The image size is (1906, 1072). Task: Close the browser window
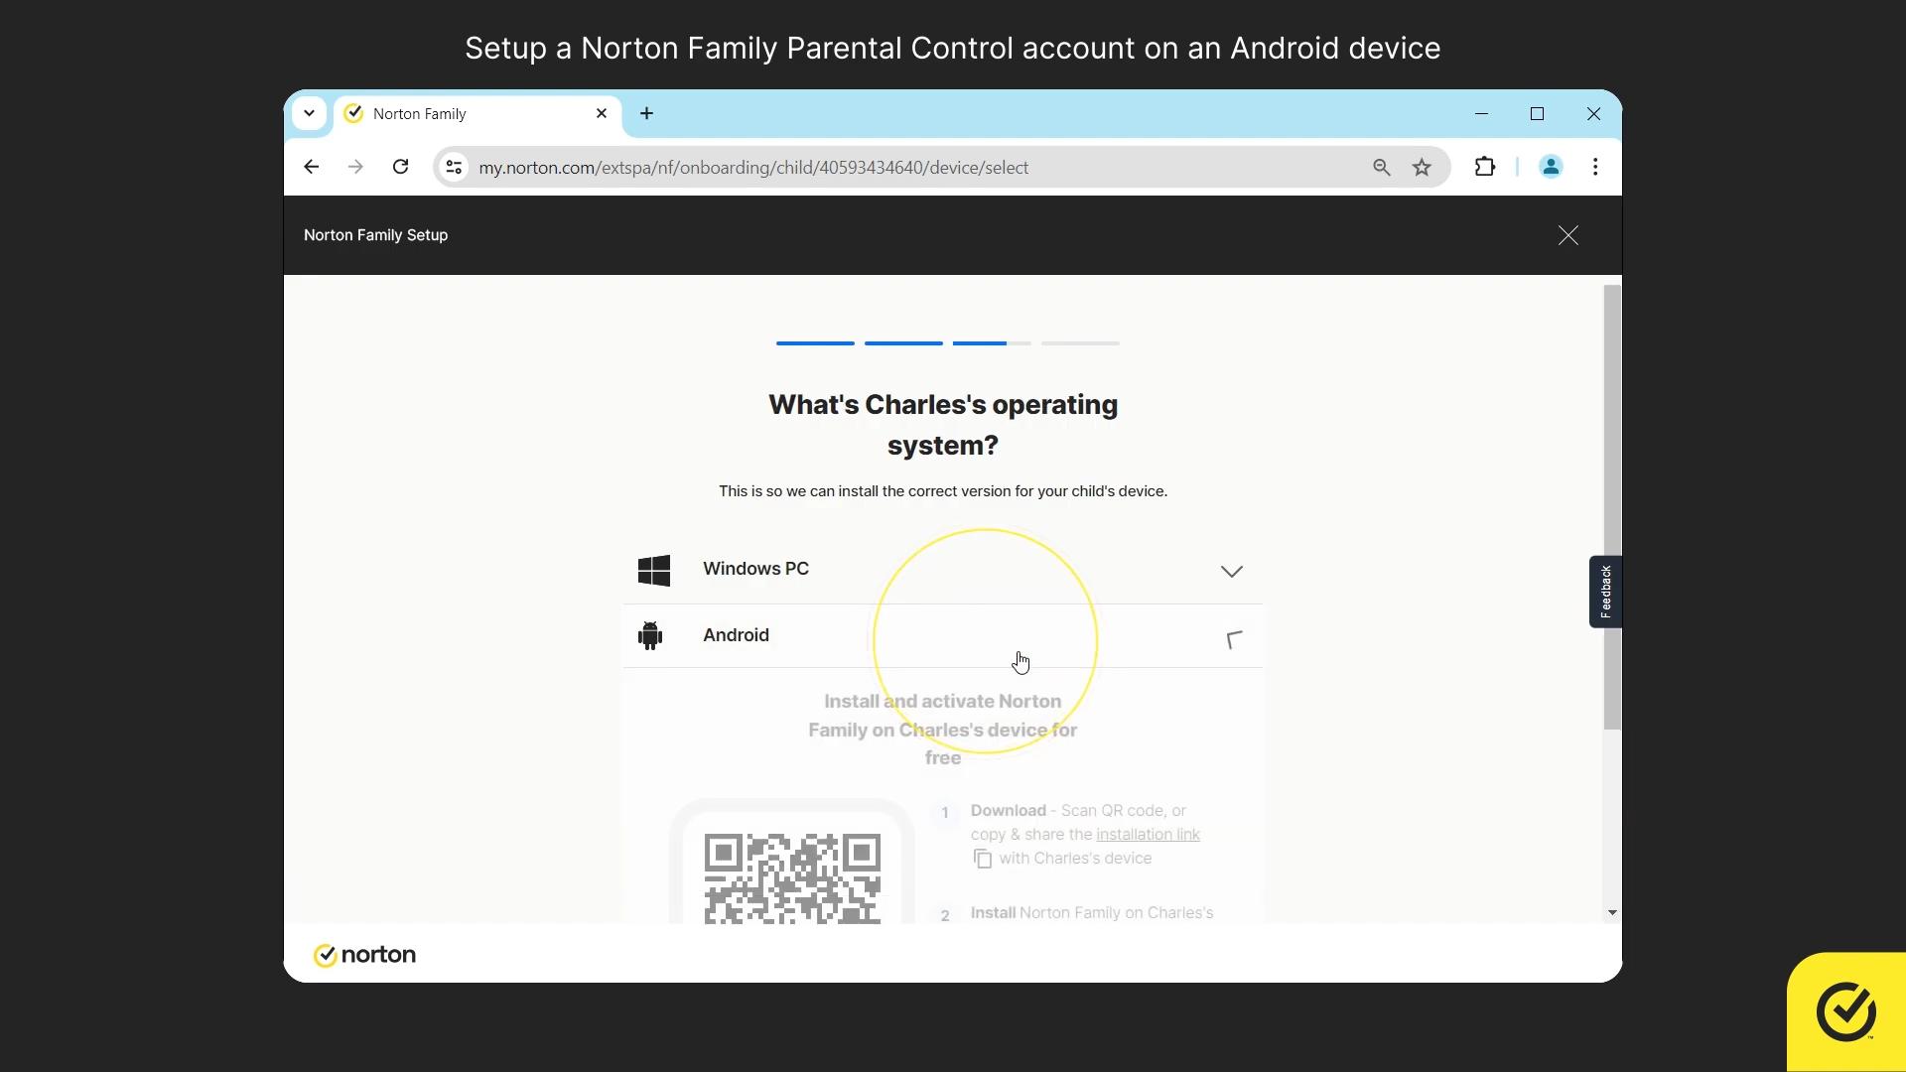pyautogui.click(x=1594, y=114)
